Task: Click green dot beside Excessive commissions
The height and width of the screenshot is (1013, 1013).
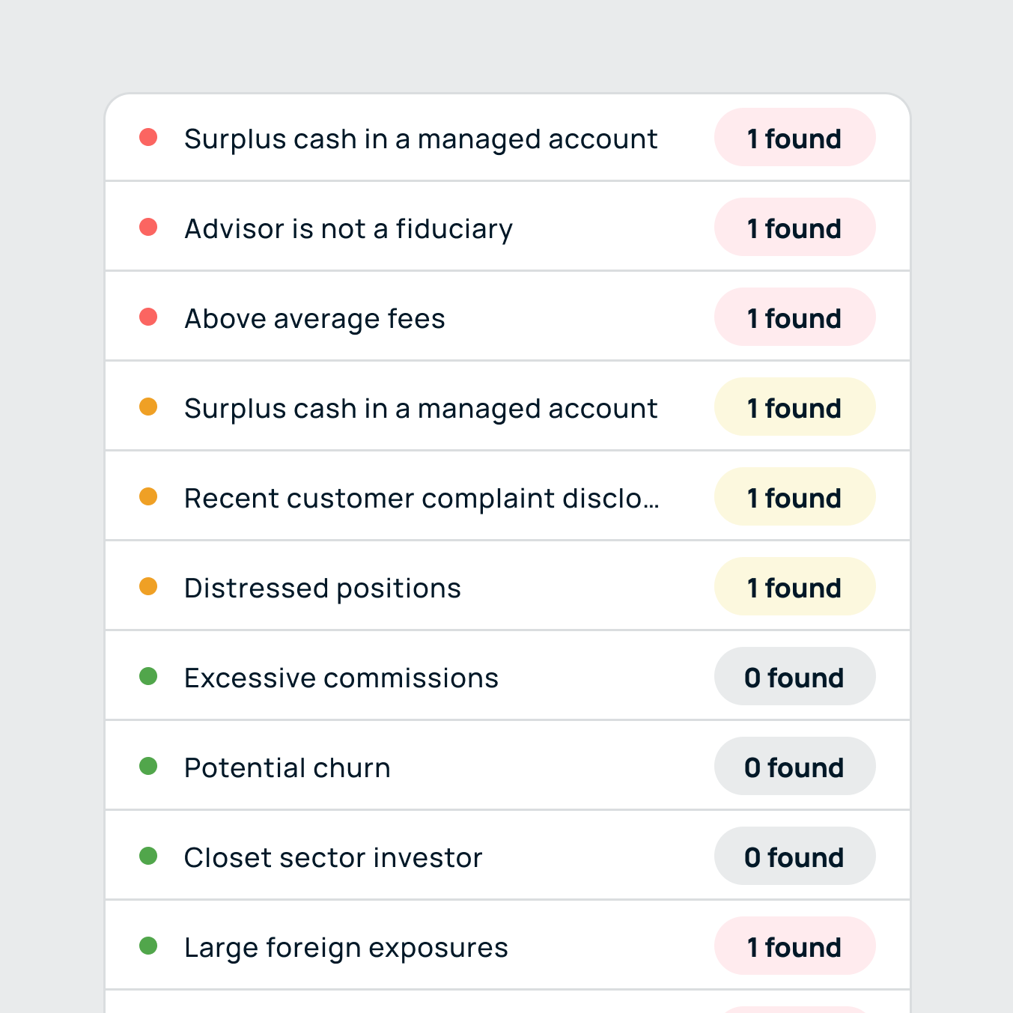Action: tap(148, 676)
